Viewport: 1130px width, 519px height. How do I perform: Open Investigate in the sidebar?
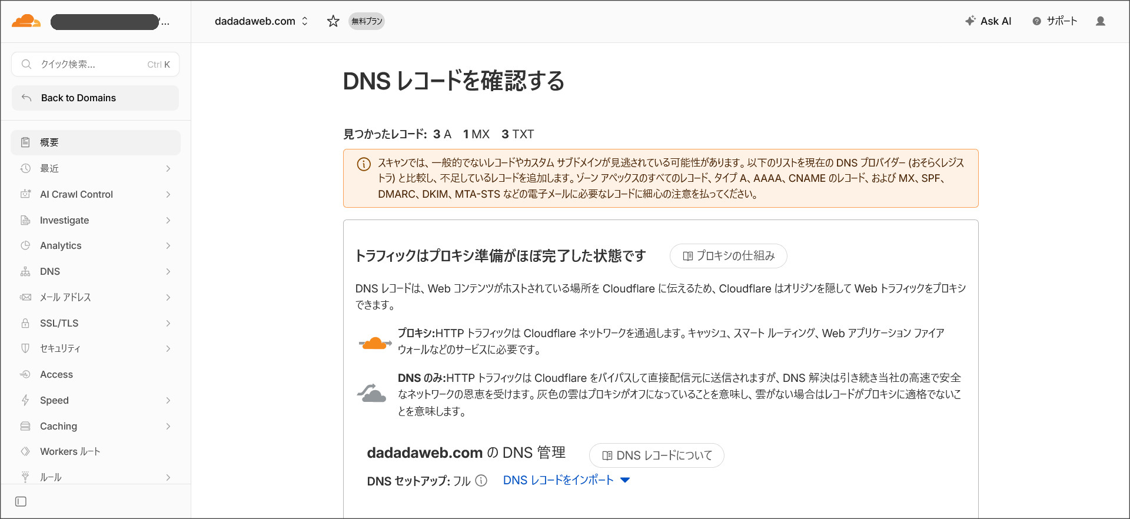pyautogui.click(x=95, y=220)
